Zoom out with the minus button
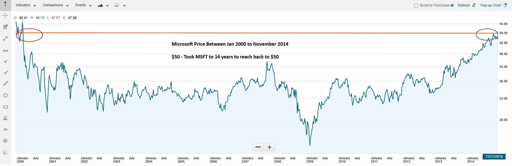 tap(258, 147)
